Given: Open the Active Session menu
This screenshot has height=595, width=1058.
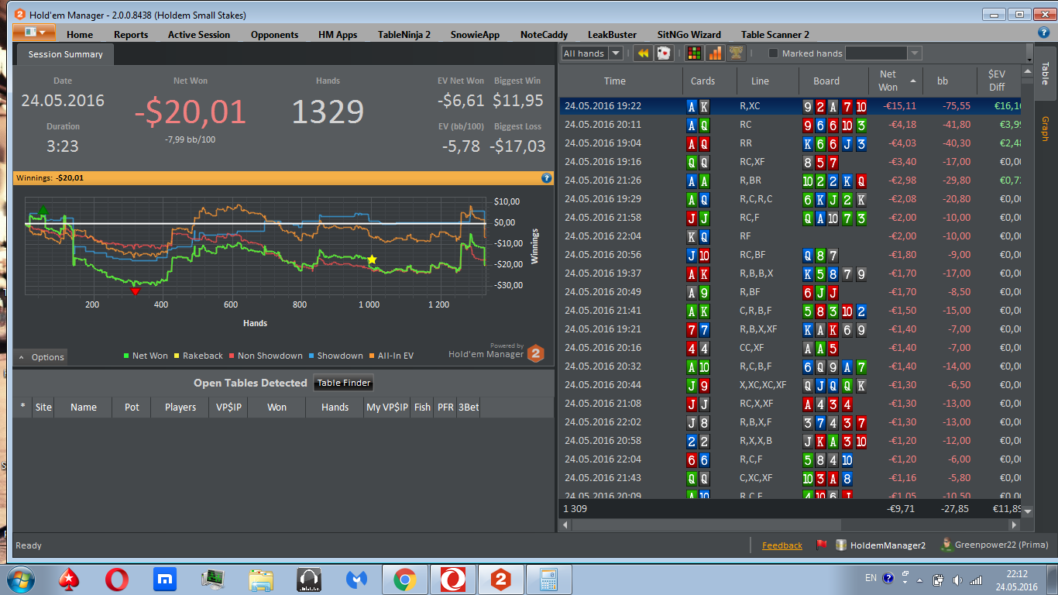Looking at the screenshot, I should (199, 34).
